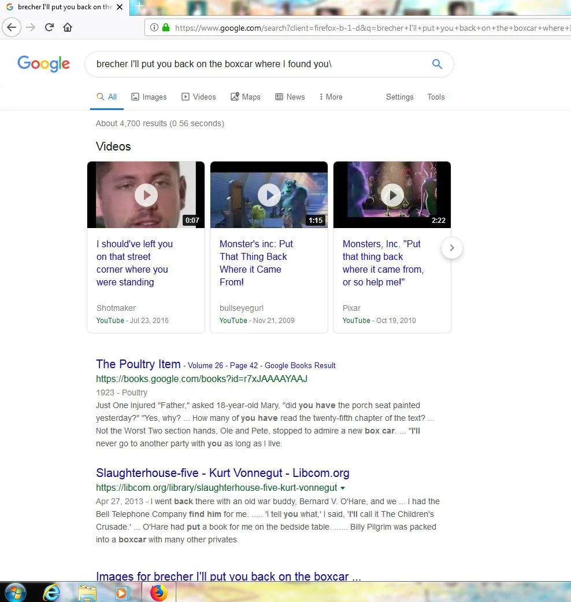This screenshot has width=571, height=602.
Task: Play the Shotmaker video thumbnail
Action: click(146, 194)
